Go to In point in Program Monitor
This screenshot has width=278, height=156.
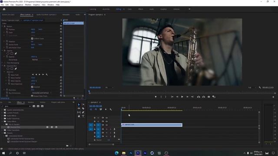coord(172,97)
